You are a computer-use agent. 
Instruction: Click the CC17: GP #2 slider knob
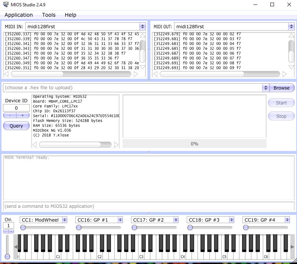click(134, 228)
